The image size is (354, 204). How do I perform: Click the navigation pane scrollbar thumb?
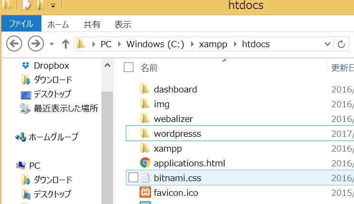[x=108, y=147]
